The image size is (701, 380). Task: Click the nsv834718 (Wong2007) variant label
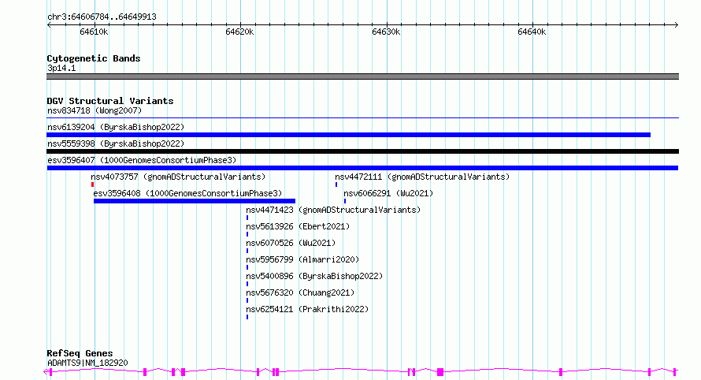coord(95,110)
